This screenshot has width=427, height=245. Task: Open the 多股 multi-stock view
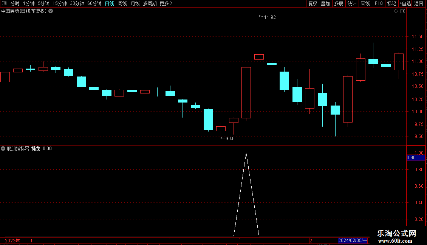point(339,3)
